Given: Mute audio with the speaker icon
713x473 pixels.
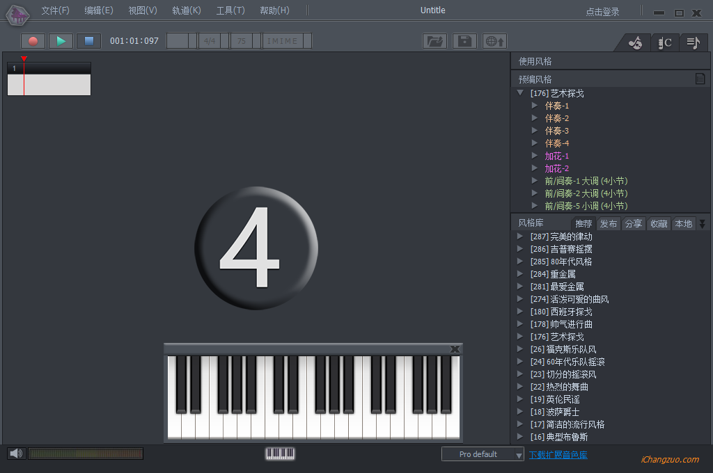Looking at the screenshot, I should pyautogui.click(x=15, y=453).
